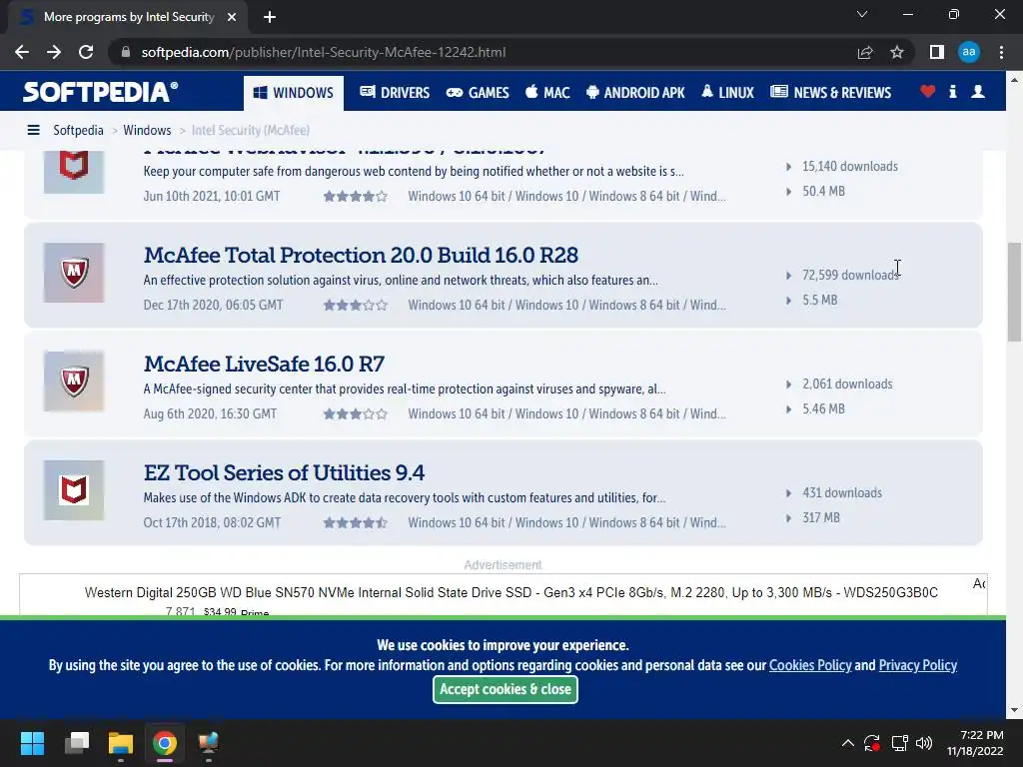
Task: Open a new browser tab
Action: 270,17
